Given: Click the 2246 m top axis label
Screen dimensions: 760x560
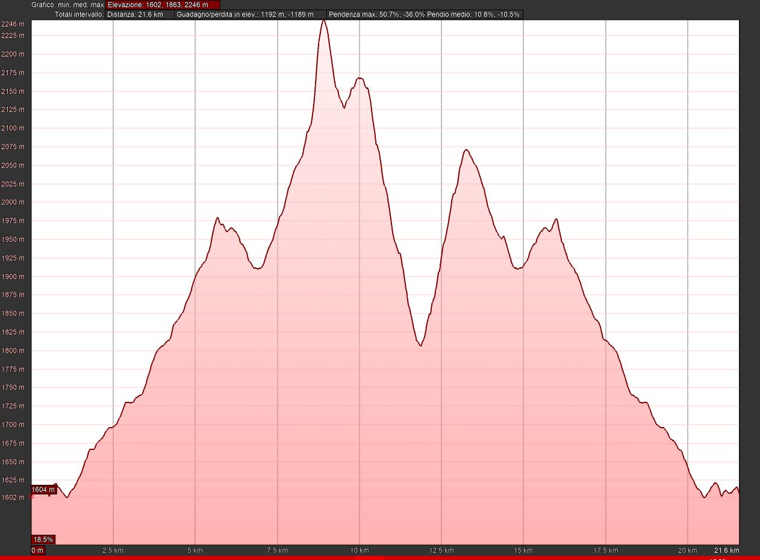Looking at the screenshot, I should (x=13, y=24).
